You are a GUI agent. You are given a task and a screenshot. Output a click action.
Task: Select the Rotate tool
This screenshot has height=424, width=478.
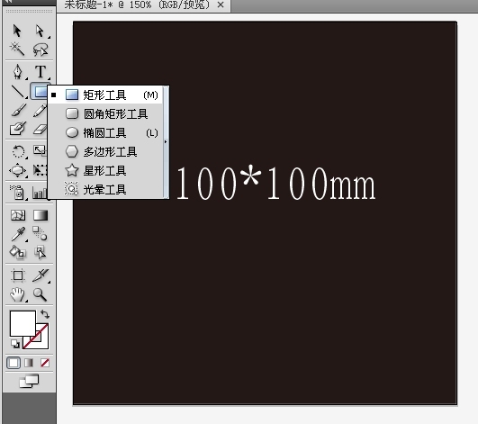(x=18, y=151)
